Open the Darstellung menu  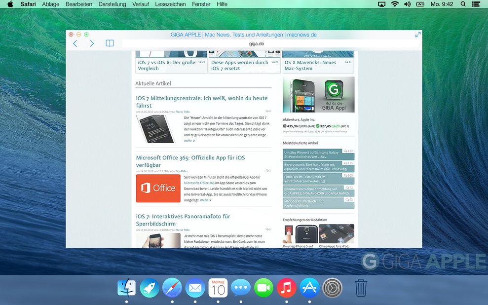[x=113, y=4]
